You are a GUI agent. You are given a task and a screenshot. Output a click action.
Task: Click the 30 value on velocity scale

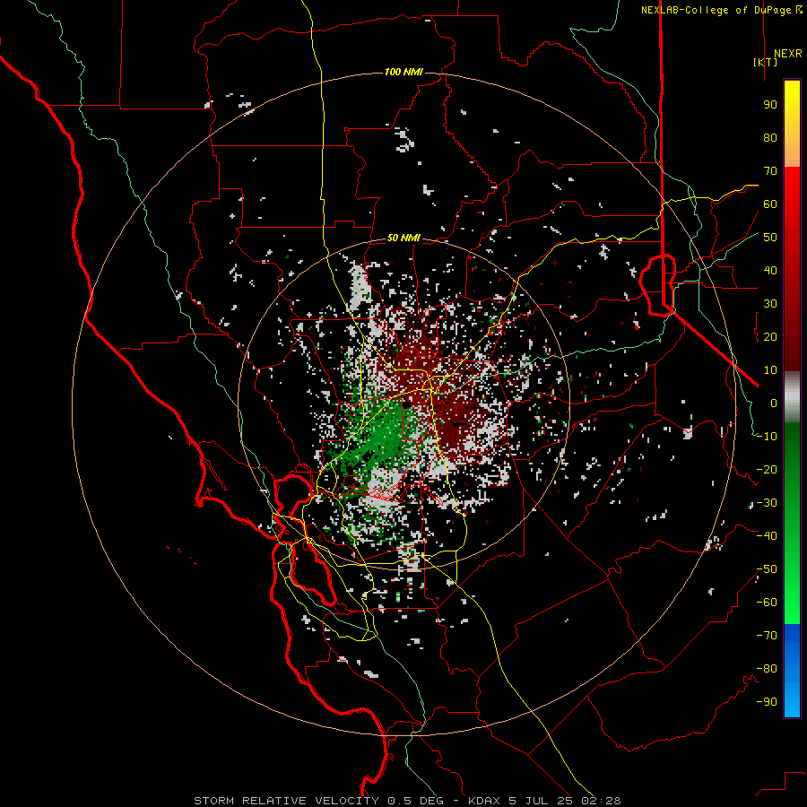pos(770,304)
